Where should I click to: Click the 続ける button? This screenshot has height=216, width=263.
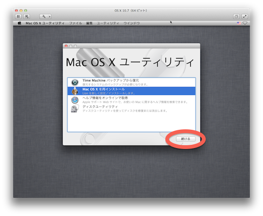[186, 139]
